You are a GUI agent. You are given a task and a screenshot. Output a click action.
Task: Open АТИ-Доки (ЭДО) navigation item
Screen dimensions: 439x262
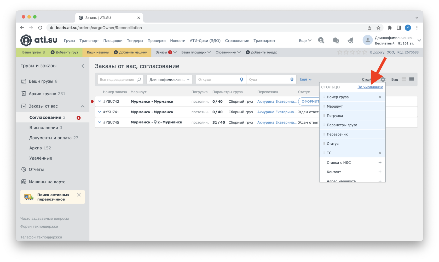[205, 40]
